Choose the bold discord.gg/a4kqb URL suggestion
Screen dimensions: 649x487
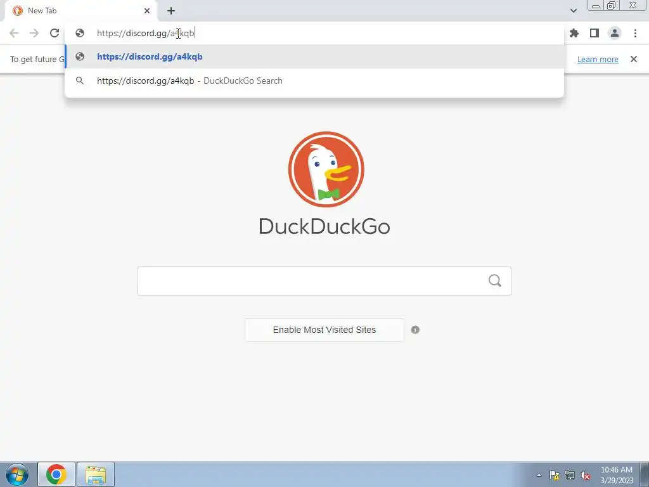314,56
